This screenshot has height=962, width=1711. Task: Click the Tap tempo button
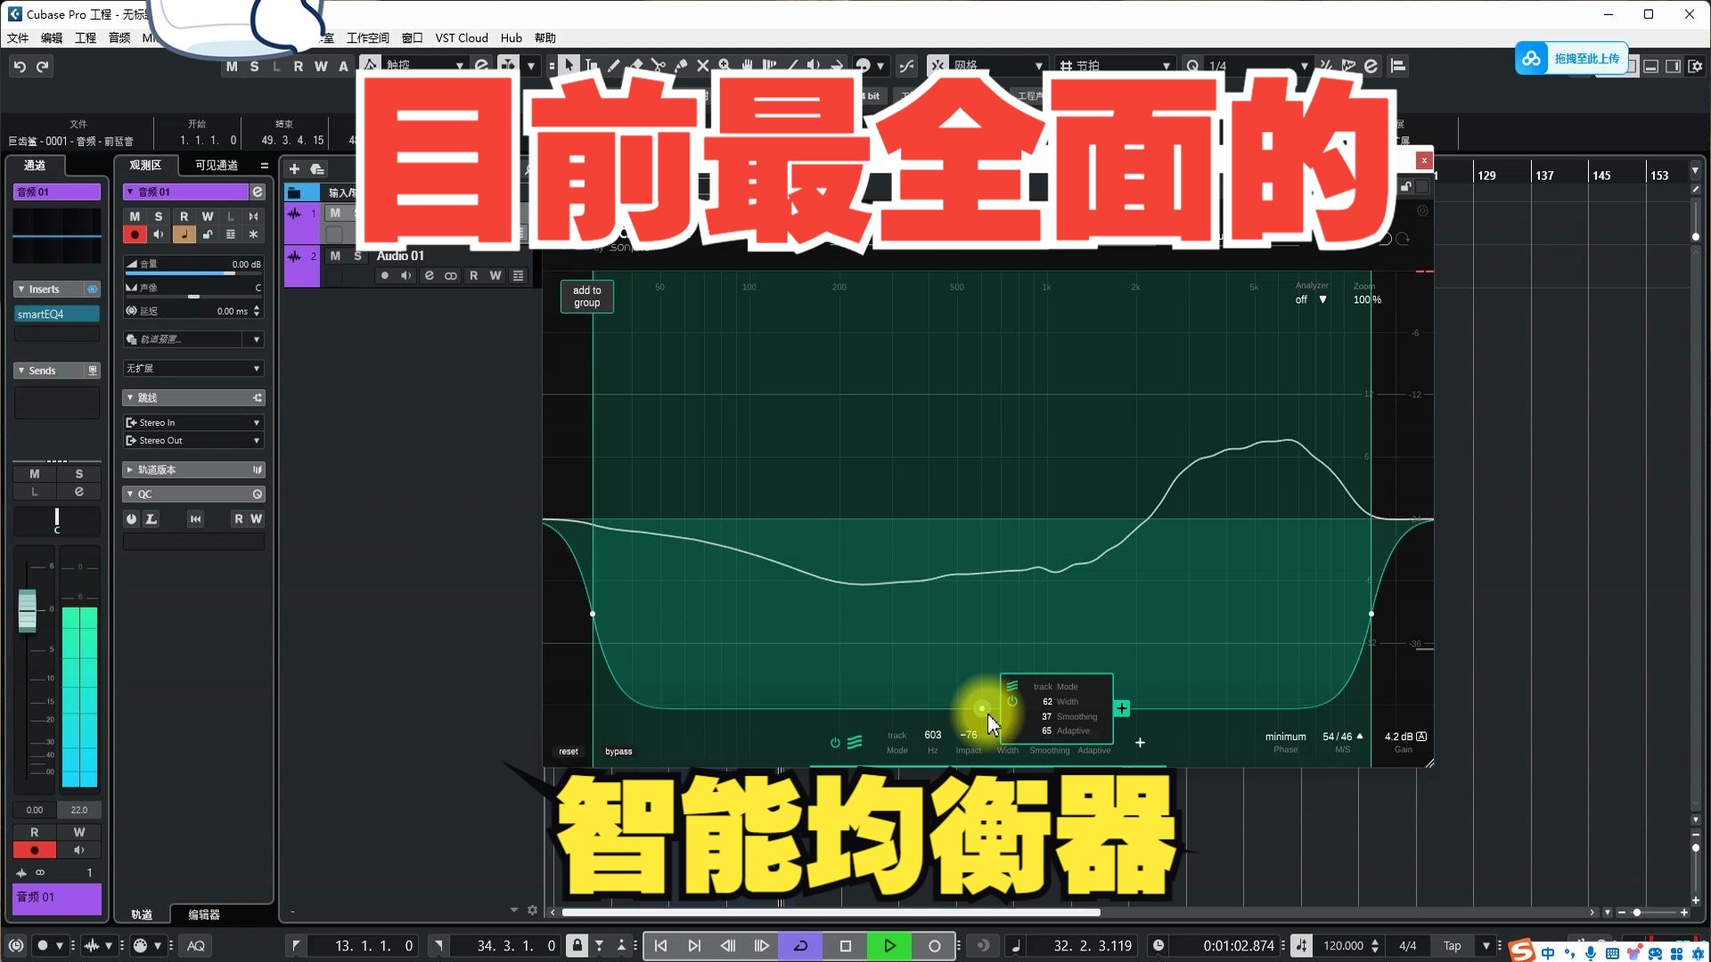click(x=1453, y=946)
